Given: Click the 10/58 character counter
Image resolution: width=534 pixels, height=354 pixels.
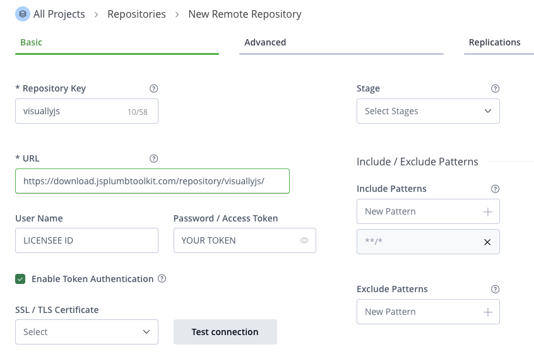Looking at the screenshot, I should (138, 112).
